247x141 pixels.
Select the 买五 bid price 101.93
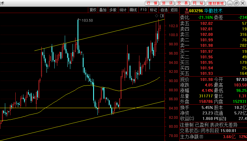click(x=206, y=73)
